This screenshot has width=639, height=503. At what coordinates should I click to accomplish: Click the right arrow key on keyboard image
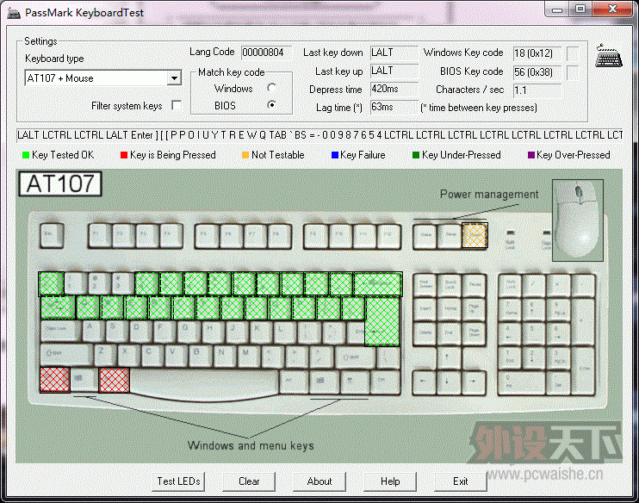click(473, 382)
